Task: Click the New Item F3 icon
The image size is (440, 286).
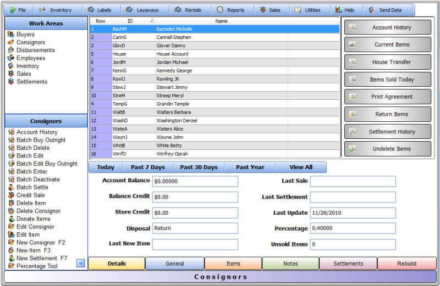Action: click(11, 250)
